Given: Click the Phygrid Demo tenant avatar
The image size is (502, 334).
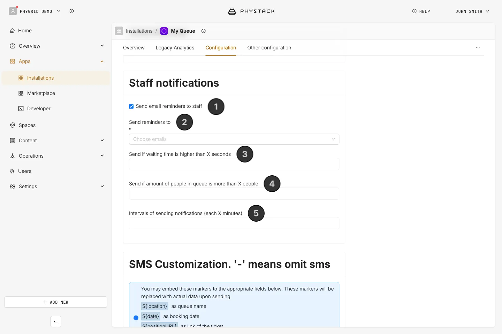Looking at the screenshot, I should (x=13, y=11).
